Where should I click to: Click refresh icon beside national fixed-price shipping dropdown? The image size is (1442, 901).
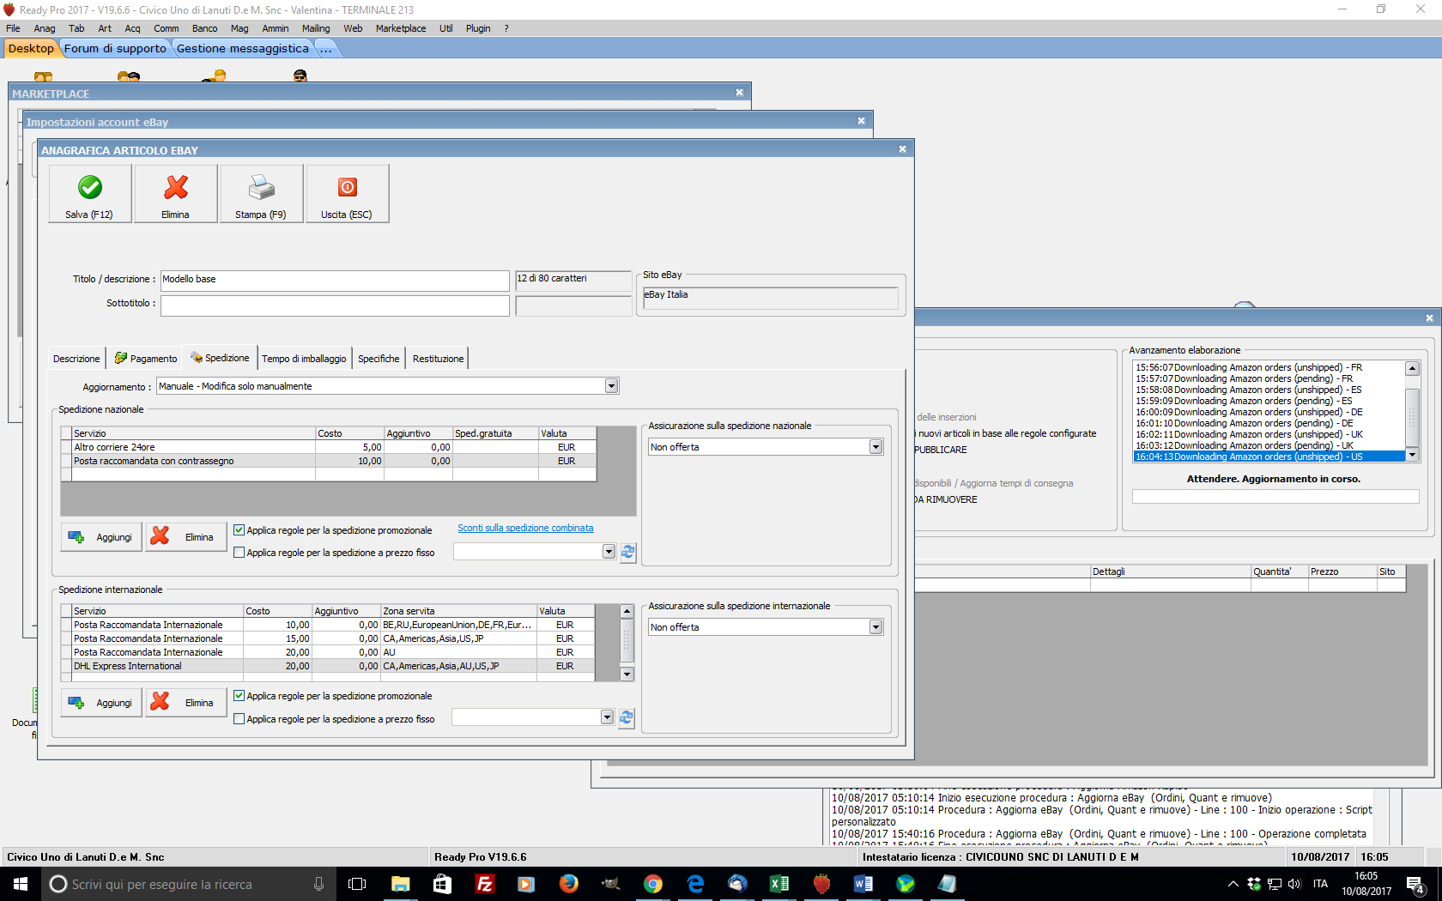coord(628,552)
